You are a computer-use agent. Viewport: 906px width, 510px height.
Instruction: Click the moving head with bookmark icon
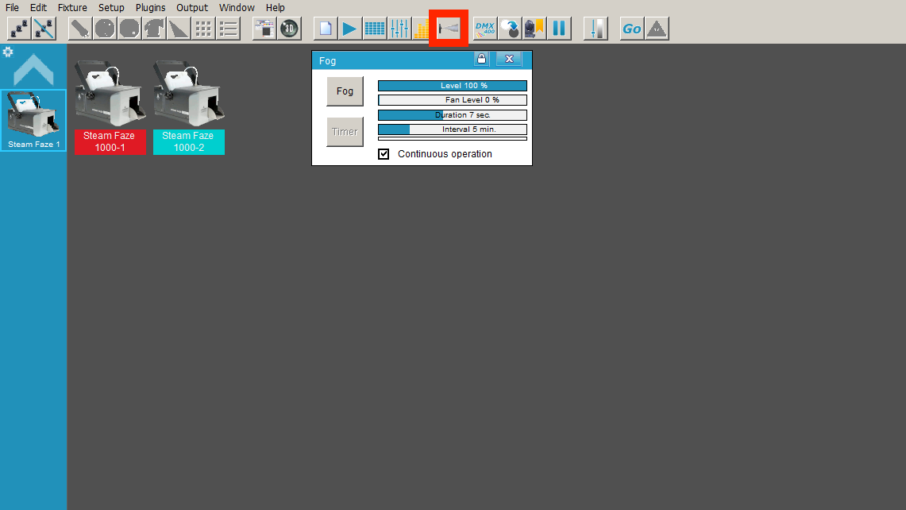[534, 29]
